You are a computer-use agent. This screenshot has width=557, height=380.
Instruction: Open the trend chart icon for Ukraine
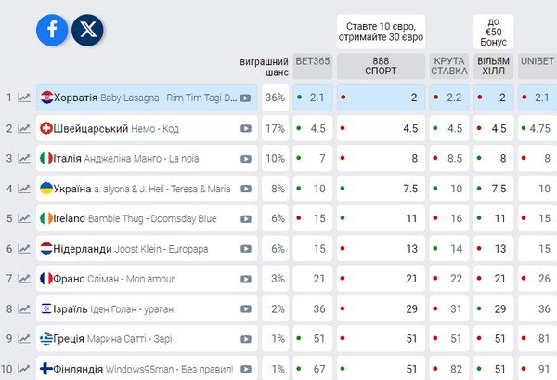tap(24, 189)
